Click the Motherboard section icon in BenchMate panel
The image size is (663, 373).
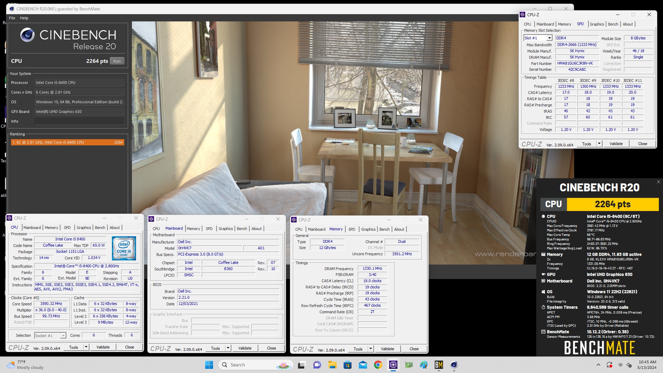543,281
